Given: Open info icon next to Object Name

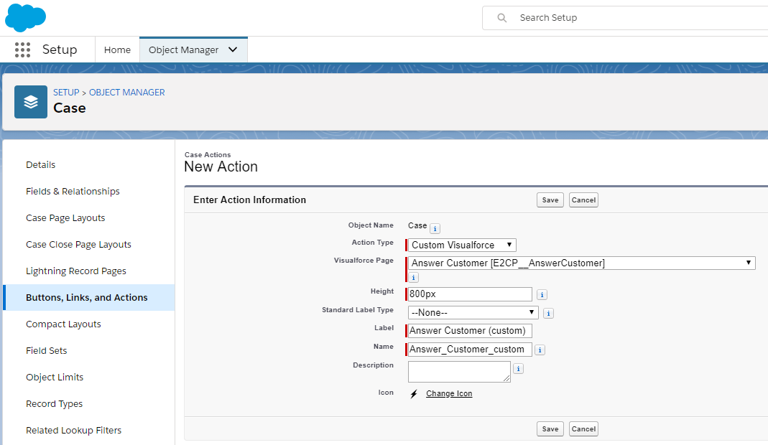Looking at the screenshot, I should (x=435, y=229).
